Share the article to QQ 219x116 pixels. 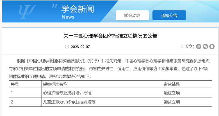[212, 46]
